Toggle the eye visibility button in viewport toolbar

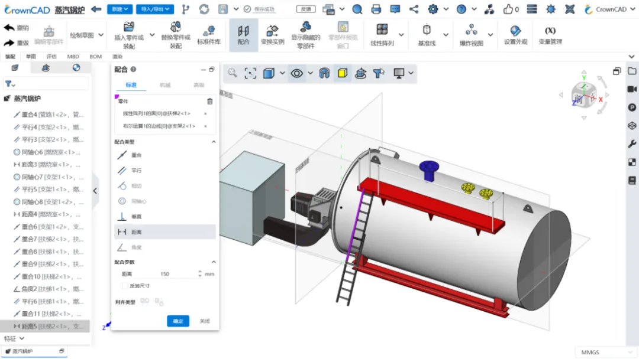click(x=296, y=73)
